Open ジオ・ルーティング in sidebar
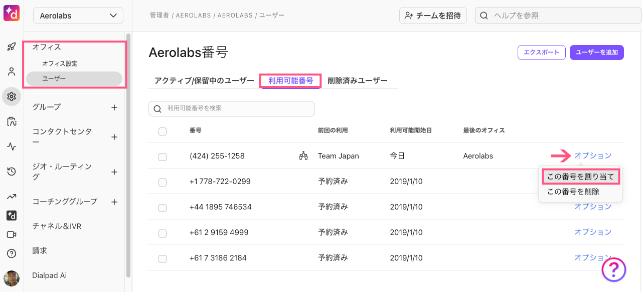Image resolution: width=642 pixels, height=292 pixels. pos(62,171)
